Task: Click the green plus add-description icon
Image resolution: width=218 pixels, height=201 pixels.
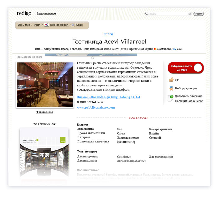Action: click(x=172, y=97)
